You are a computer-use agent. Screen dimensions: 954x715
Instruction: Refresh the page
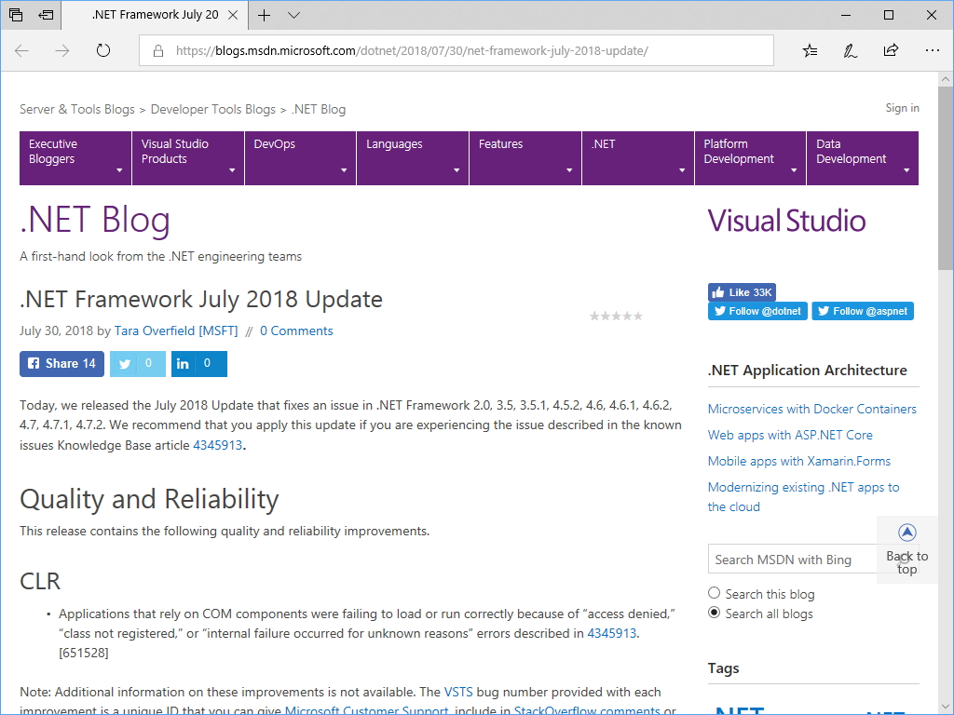[x=103, y=50]
